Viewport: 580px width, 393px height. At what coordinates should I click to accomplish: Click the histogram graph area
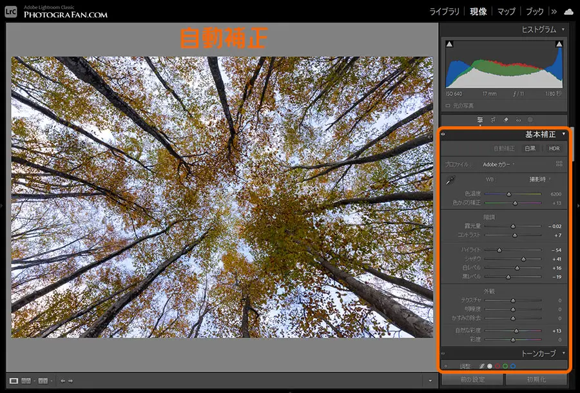(x=504, y=64)
